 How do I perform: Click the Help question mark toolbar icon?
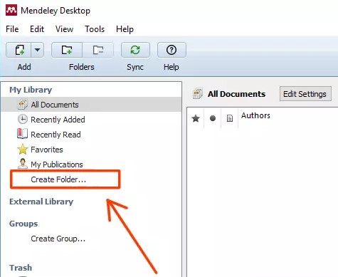(x=171, y=50)
